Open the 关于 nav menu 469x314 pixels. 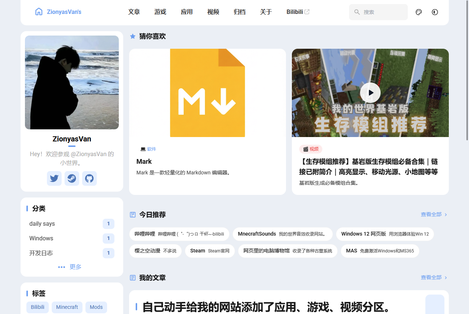click(x=266, y=12)
